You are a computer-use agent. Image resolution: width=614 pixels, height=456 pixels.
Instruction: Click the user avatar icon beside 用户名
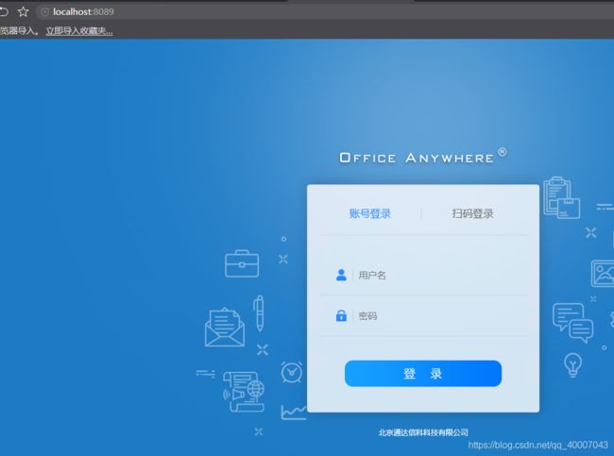click(341, 275)
